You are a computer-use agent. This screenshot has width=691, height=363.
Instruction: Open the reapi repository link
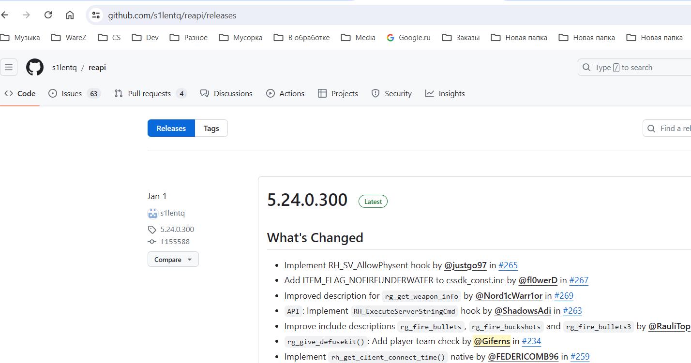click(x=97, y=67)
